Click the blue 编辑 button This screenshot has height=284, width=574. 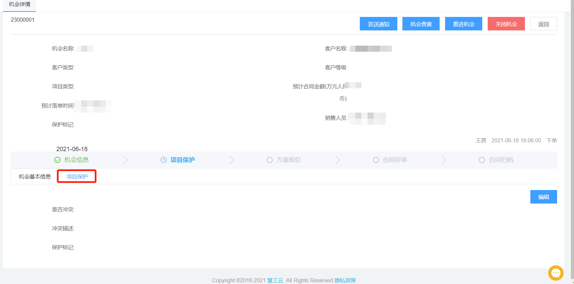[x=544, y=197]
